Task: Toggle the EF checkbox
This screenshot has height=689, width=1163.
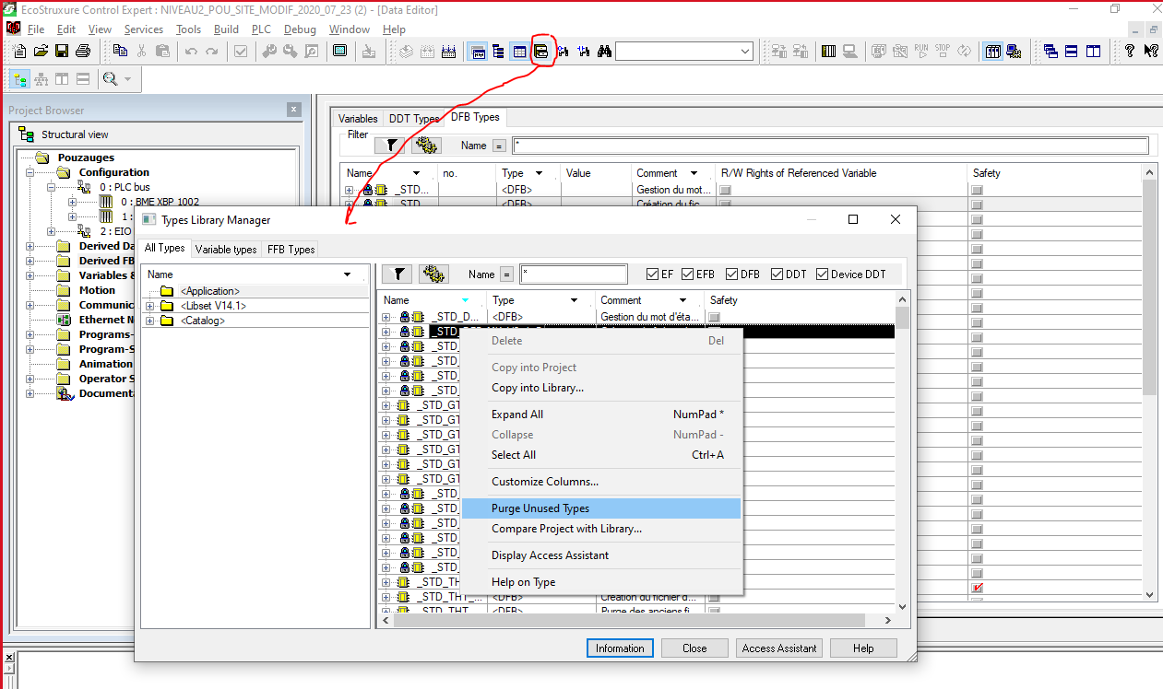Action: click(x=653, y=274)
